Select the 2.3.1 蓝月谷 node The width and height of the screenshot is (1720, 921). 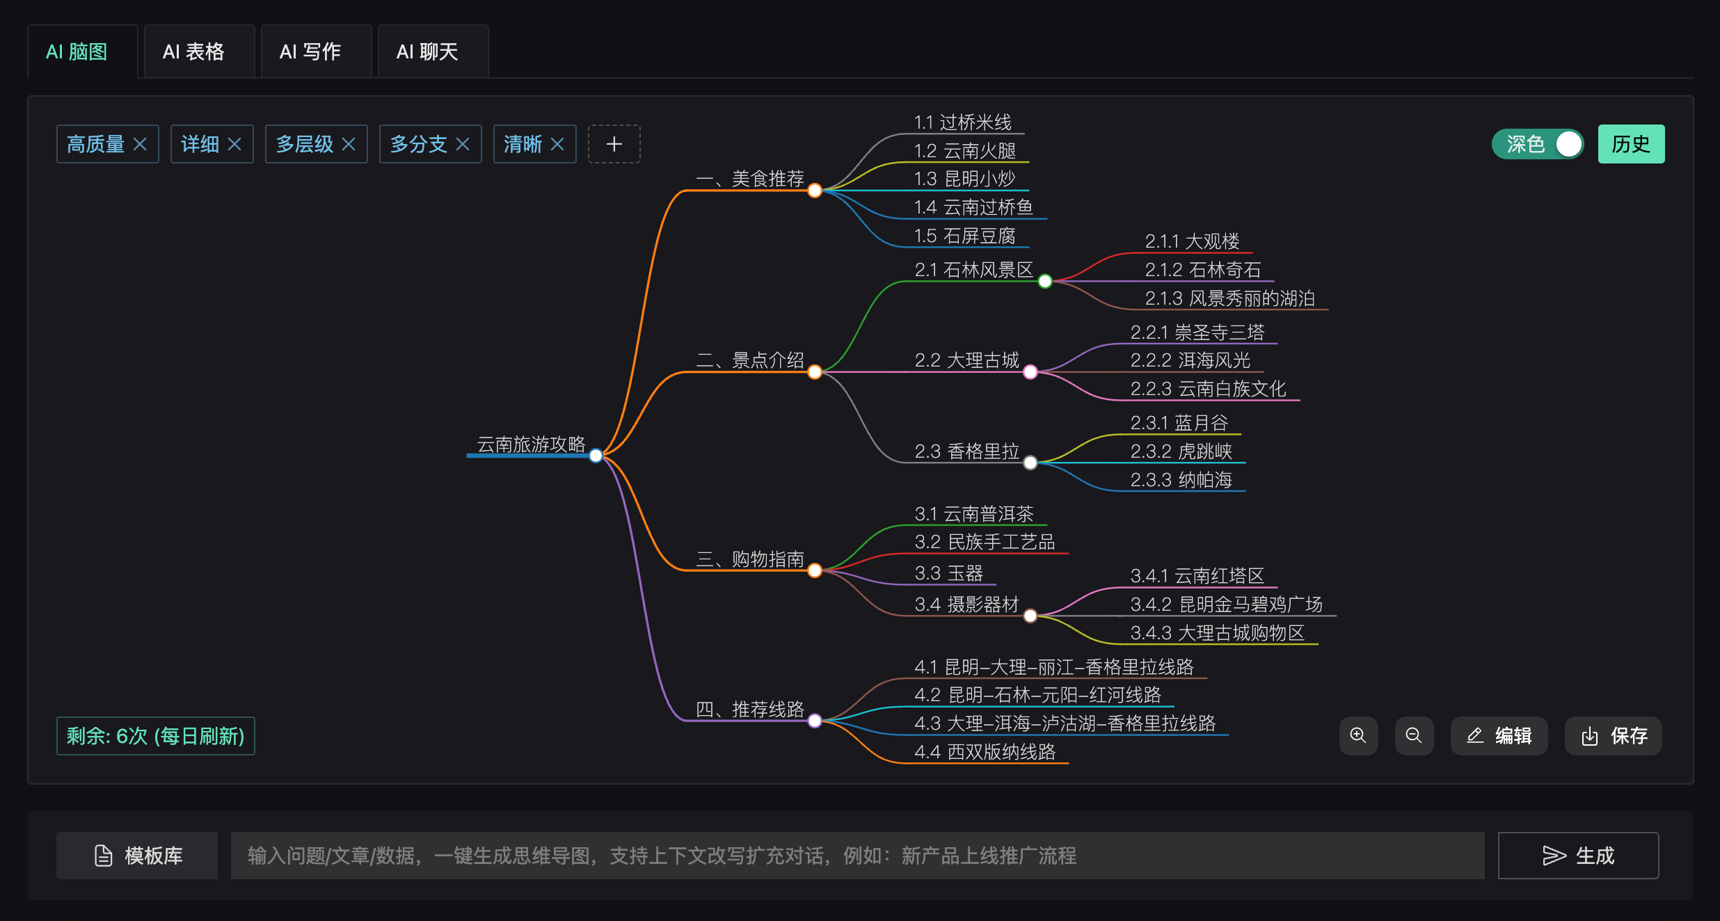(1179, 423)
